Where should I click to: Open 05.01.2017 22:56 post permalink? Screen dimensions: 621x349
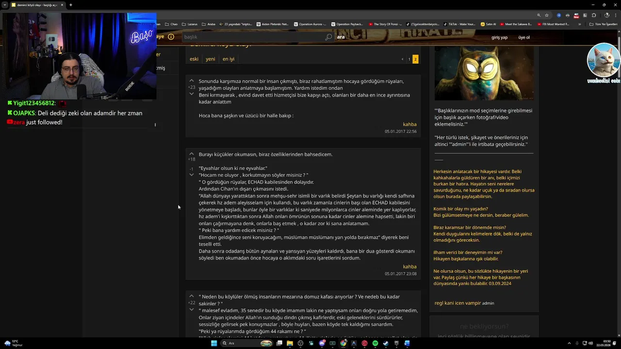(x=400, y=131)
